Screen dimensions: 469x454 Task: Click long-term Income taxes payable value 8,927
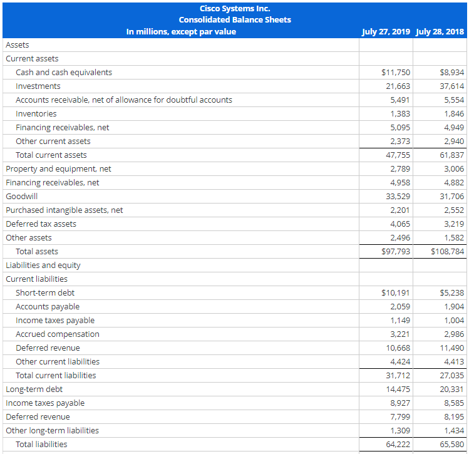pyautogui.click(x=400, y=403)
